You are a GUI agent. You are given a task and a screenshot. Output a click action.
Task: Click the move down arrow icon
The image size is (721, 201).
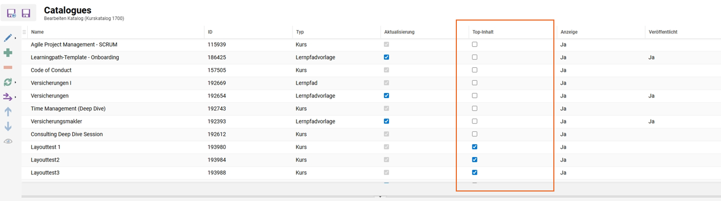(x=8, y=126)
